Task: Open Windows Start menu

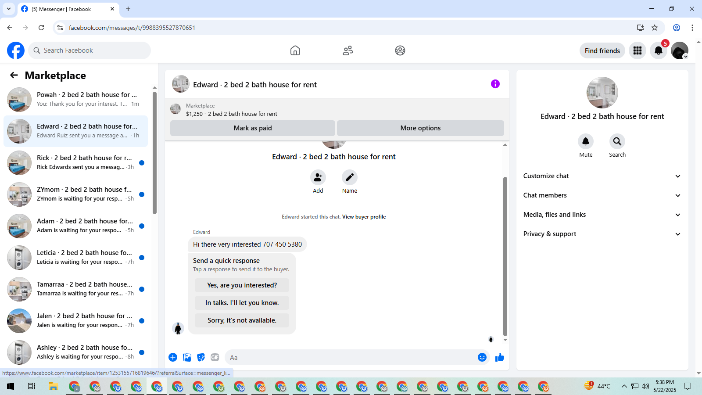Action: coord(11,386)
